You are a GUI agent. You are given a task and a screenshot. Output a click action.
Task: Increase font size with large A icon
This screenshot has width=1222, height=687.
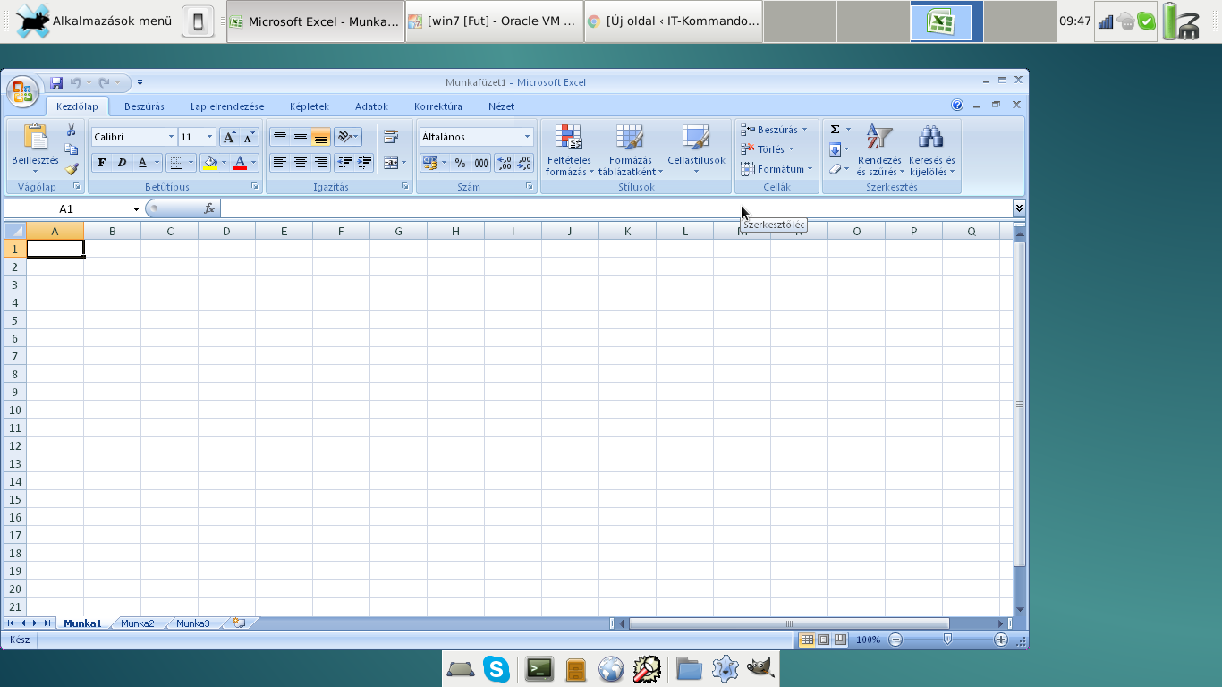click(x=229, y=137)
